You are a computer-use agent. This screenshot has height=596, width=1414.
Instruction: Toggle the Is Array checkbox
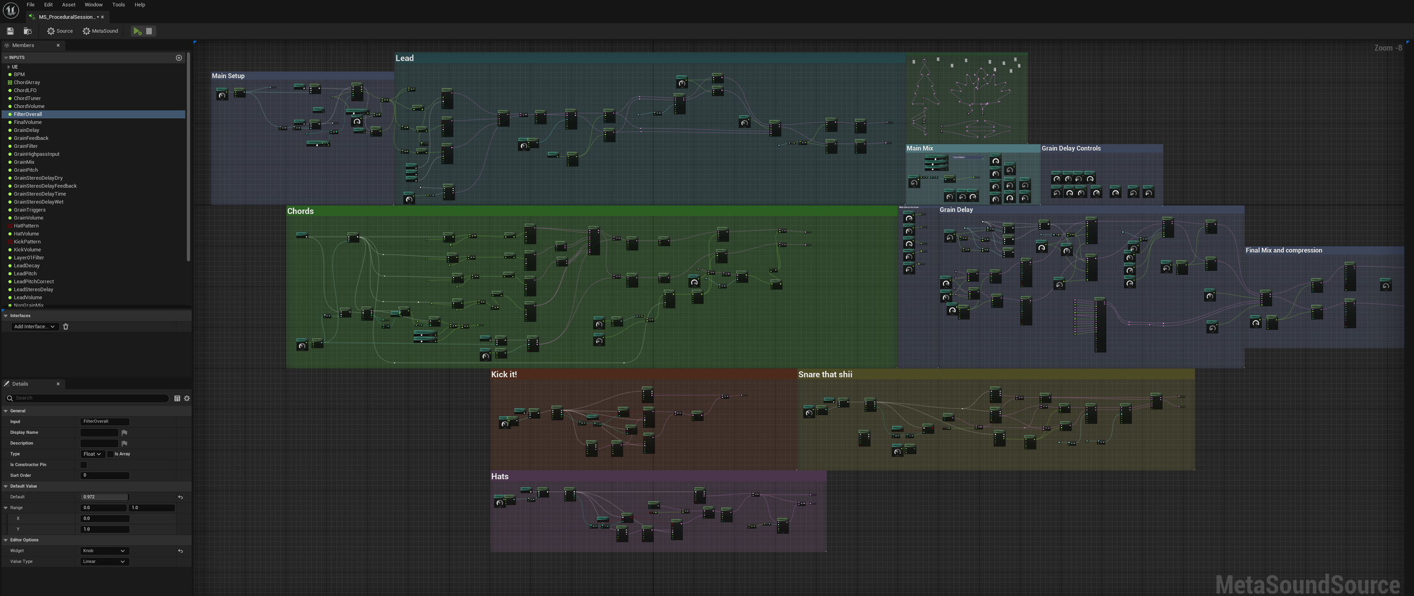[x=110, y=454]
